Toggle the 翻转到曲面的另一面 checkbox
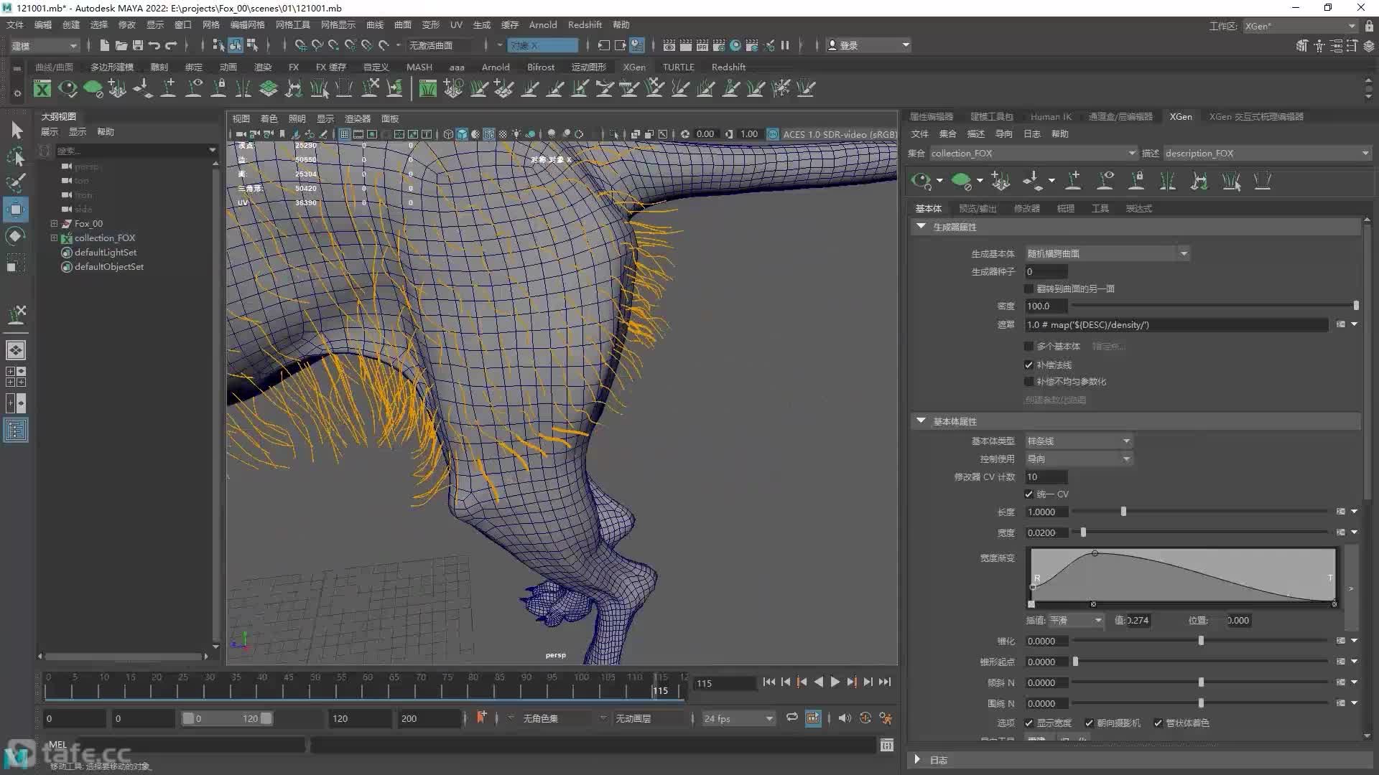The image size is (1379, 775). click(1029, 288)
